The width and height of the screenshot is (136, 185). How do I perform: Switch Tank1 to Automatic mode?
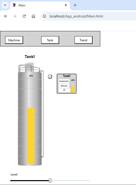pos(64,81)
